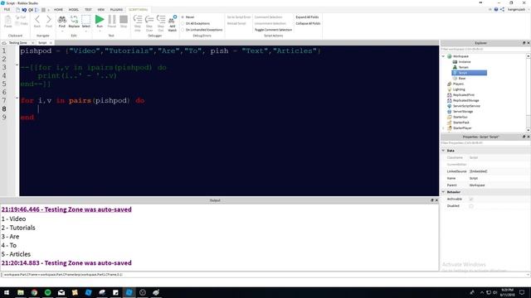Open the Select dropdown arrow

click(86, 31)
